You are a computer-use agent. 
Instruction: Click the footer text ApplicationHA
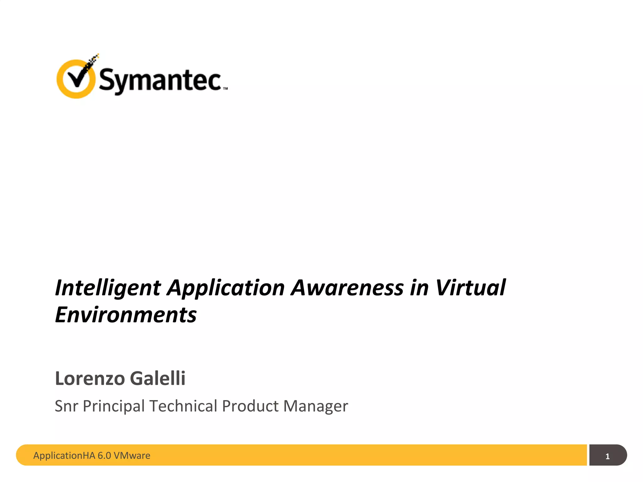[x=64, y=455]
